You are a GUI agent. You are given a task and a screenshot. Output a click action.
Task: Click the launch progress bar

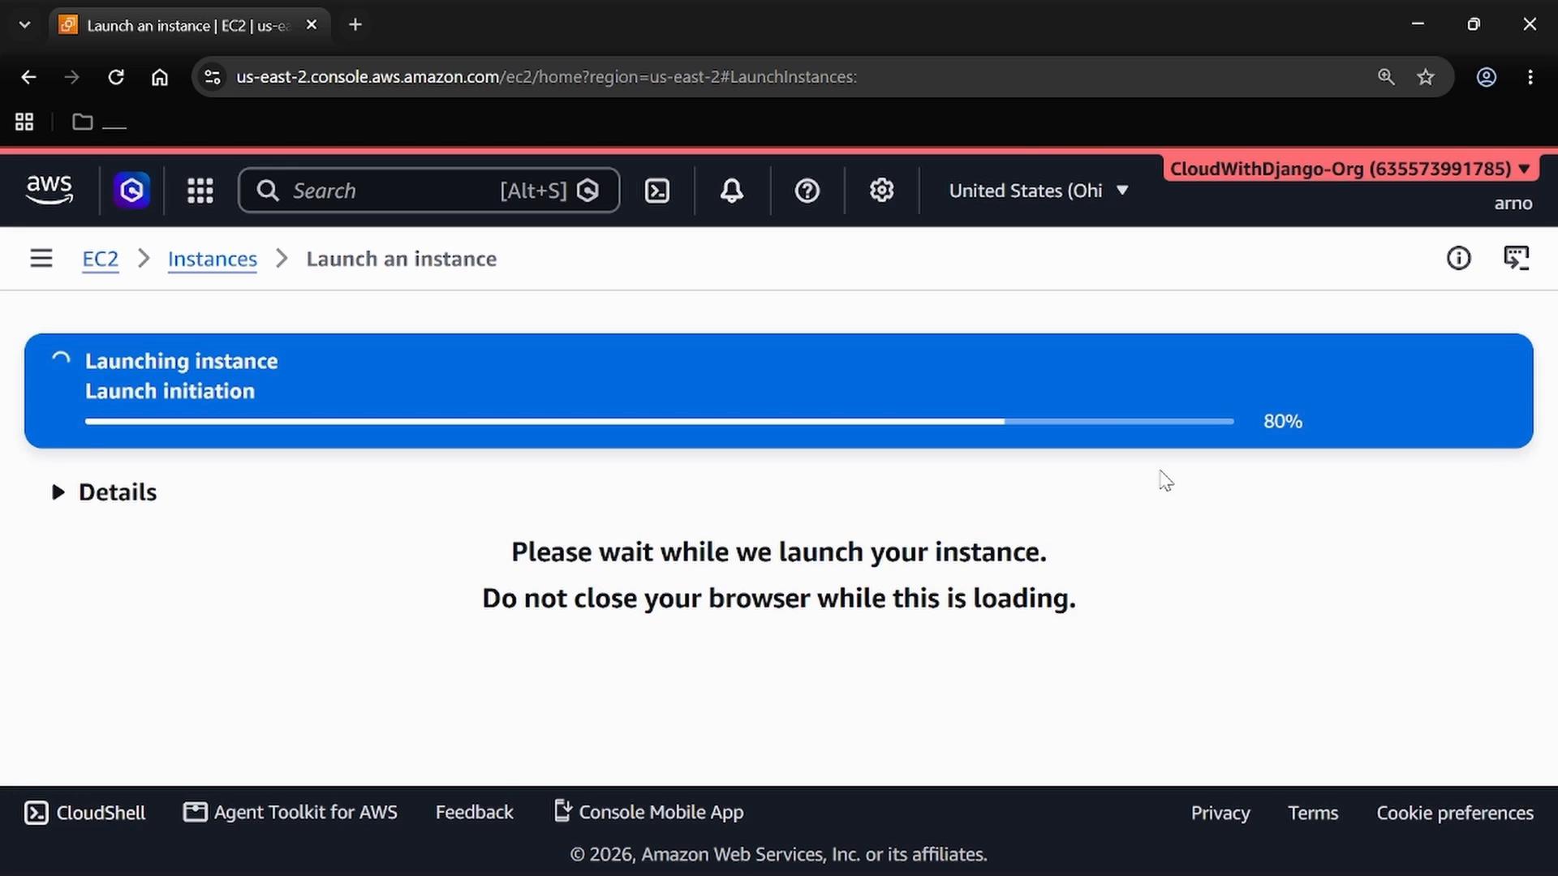659,422
